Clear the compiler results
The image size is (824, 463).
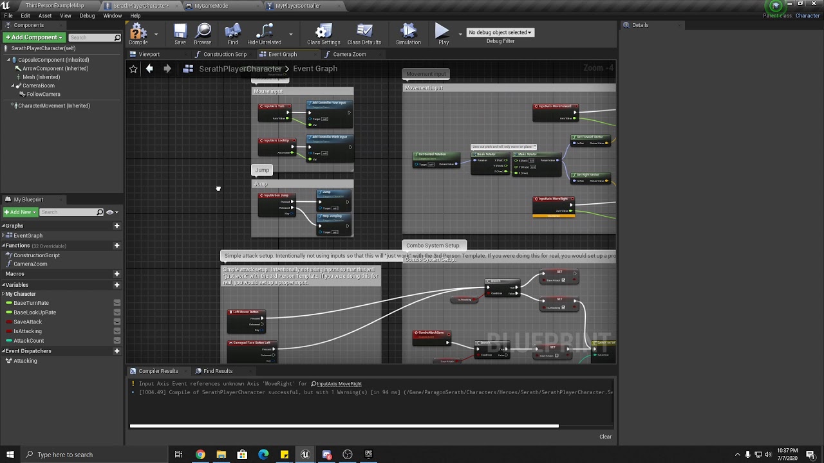[605, 437]
